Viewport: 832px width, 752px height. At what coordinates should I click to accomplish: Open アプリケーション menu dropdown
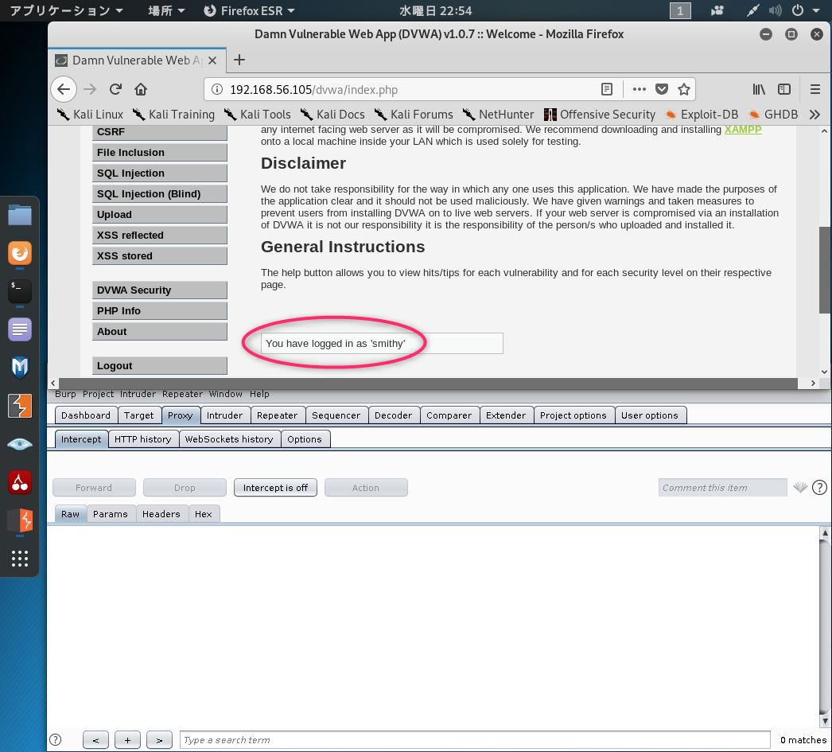[x=66, y=10]
